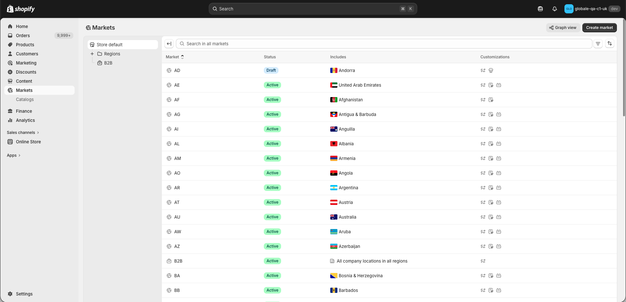Click the Create market button

point(599,28)
